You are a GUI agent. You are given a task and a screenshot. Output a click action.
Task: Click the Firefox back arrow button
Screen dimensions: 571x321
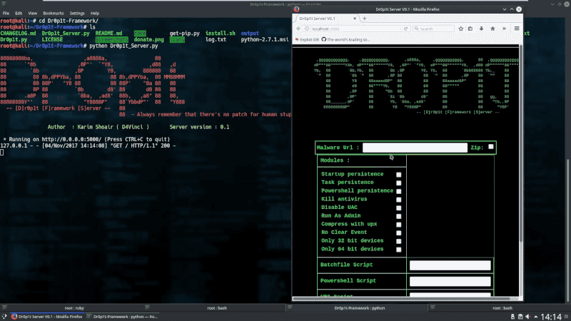pyautogui.click(x=298, y=29)
